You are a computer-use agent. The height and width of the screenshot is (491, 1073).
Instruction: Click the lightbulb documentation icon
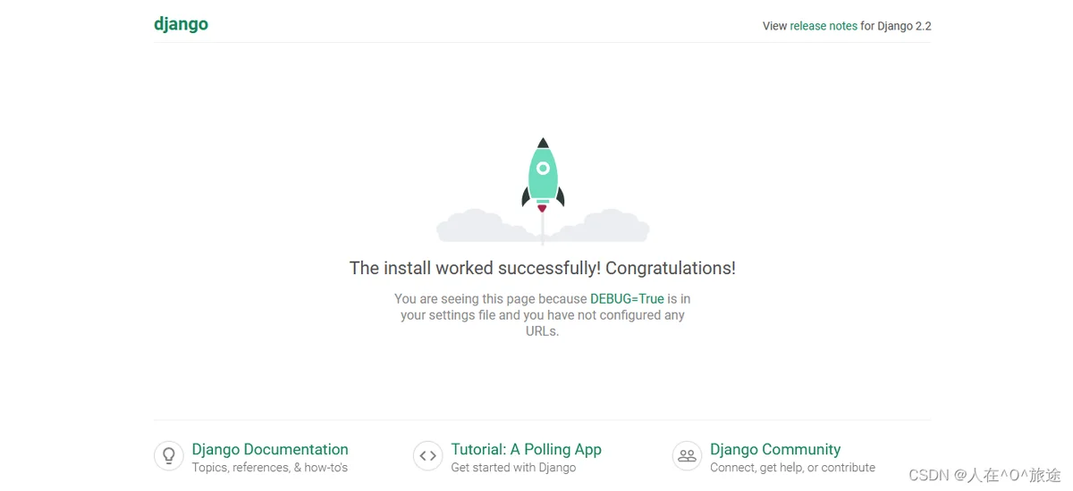pos(168,455)
